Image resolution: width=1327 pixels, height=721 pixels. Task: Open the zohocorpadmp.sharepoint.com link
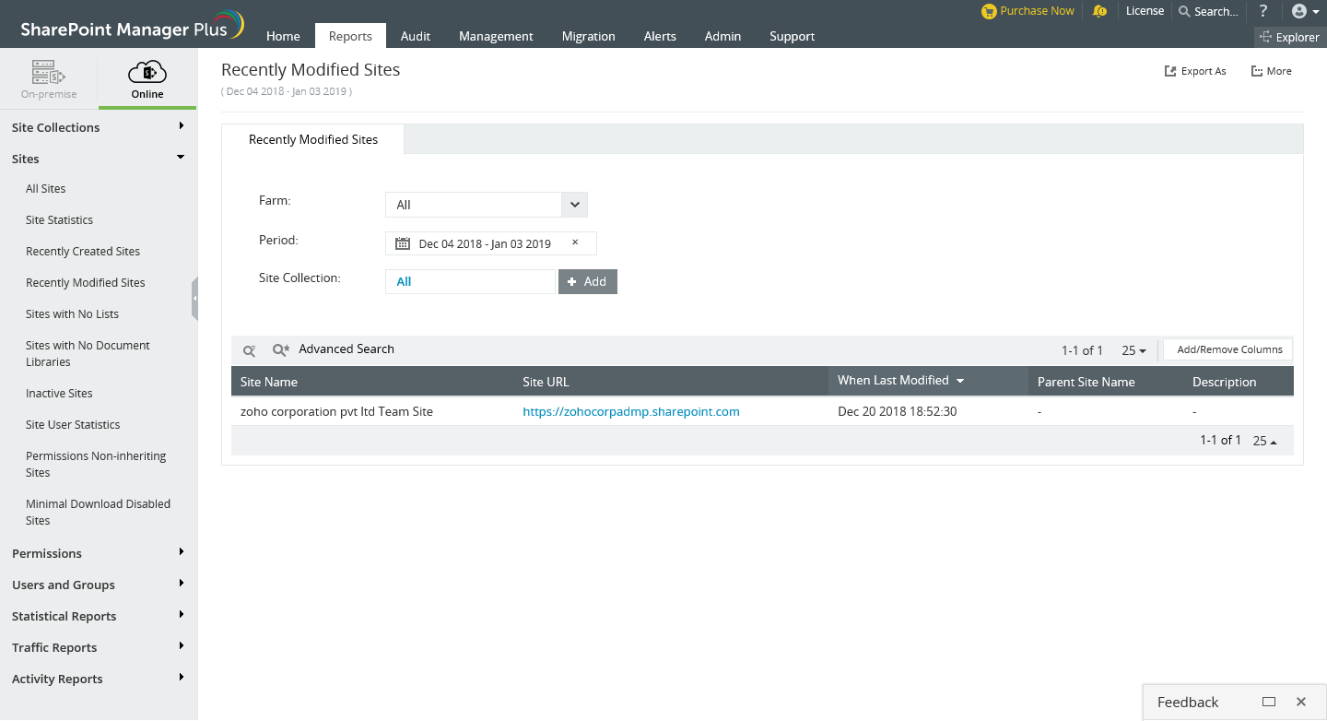630,411
